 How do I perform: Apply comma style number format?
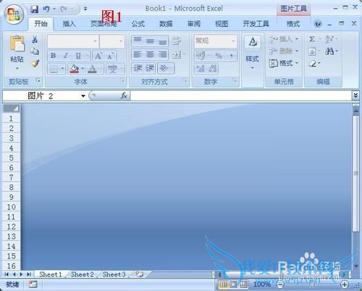(x=232, y=56)
